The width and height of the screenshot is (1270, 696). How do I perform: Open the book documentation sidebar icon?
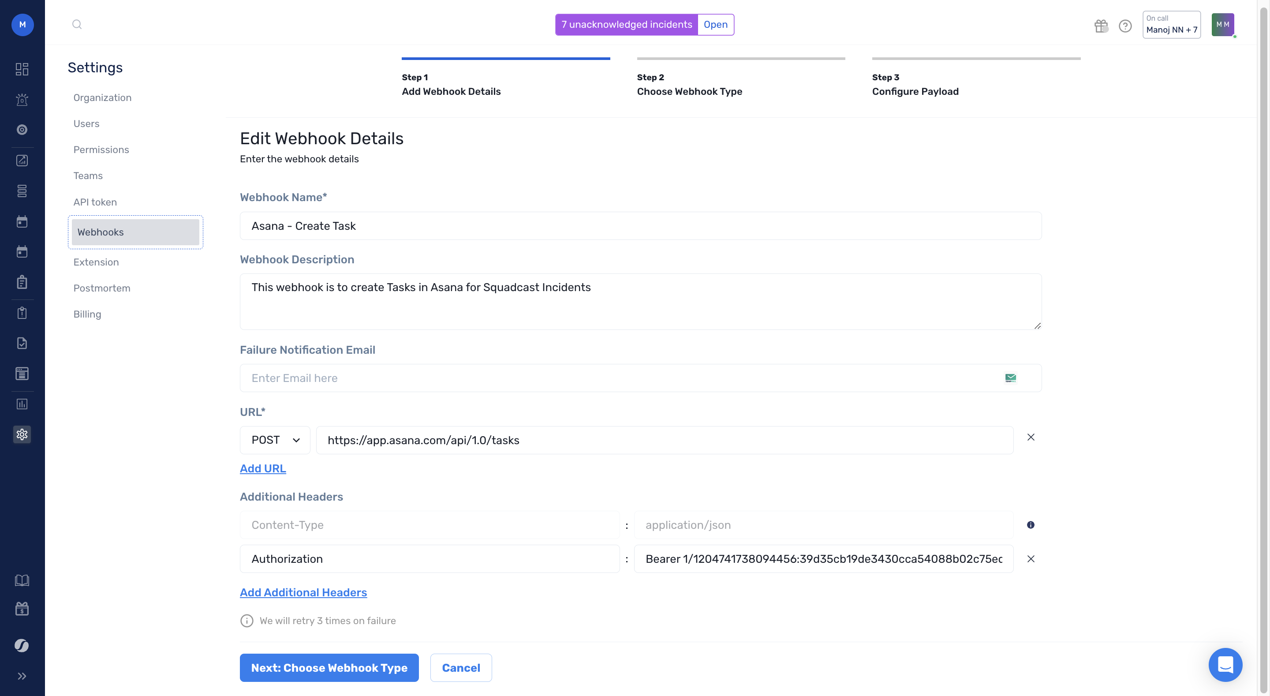tap(22, 580)
